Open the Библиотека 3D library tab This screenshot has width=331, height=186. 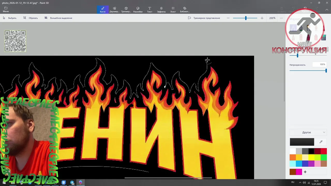point(185,10)
